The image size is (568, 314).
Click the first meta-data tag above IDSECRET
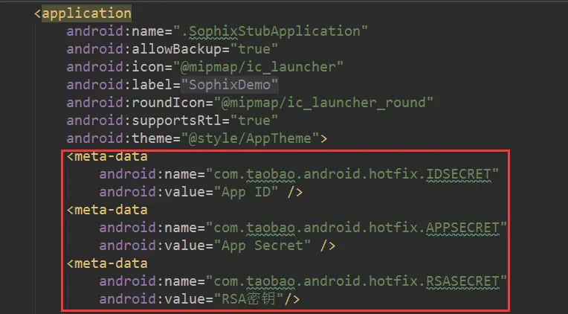(107, 156)
